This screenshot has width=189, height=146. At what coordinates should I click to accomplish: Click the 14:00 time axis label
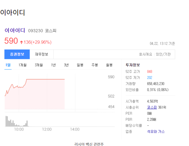pyautogui.click(x=75, y=129)
